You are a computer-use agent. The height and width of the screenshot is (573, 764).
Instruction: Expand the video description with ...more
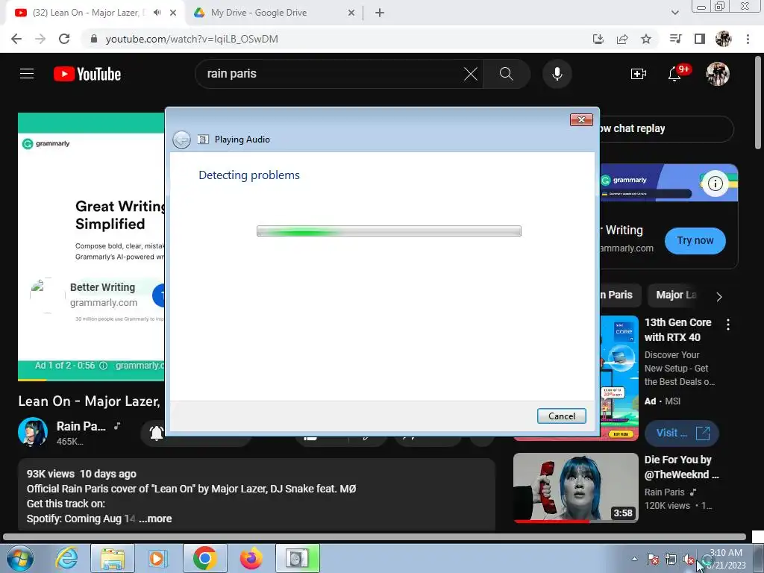point(155,519)
